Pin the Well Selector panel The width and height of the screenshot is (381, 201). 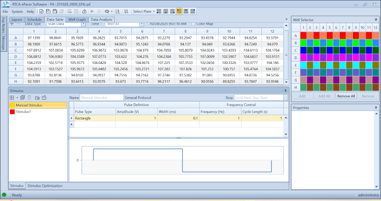[x=377, y=19]
